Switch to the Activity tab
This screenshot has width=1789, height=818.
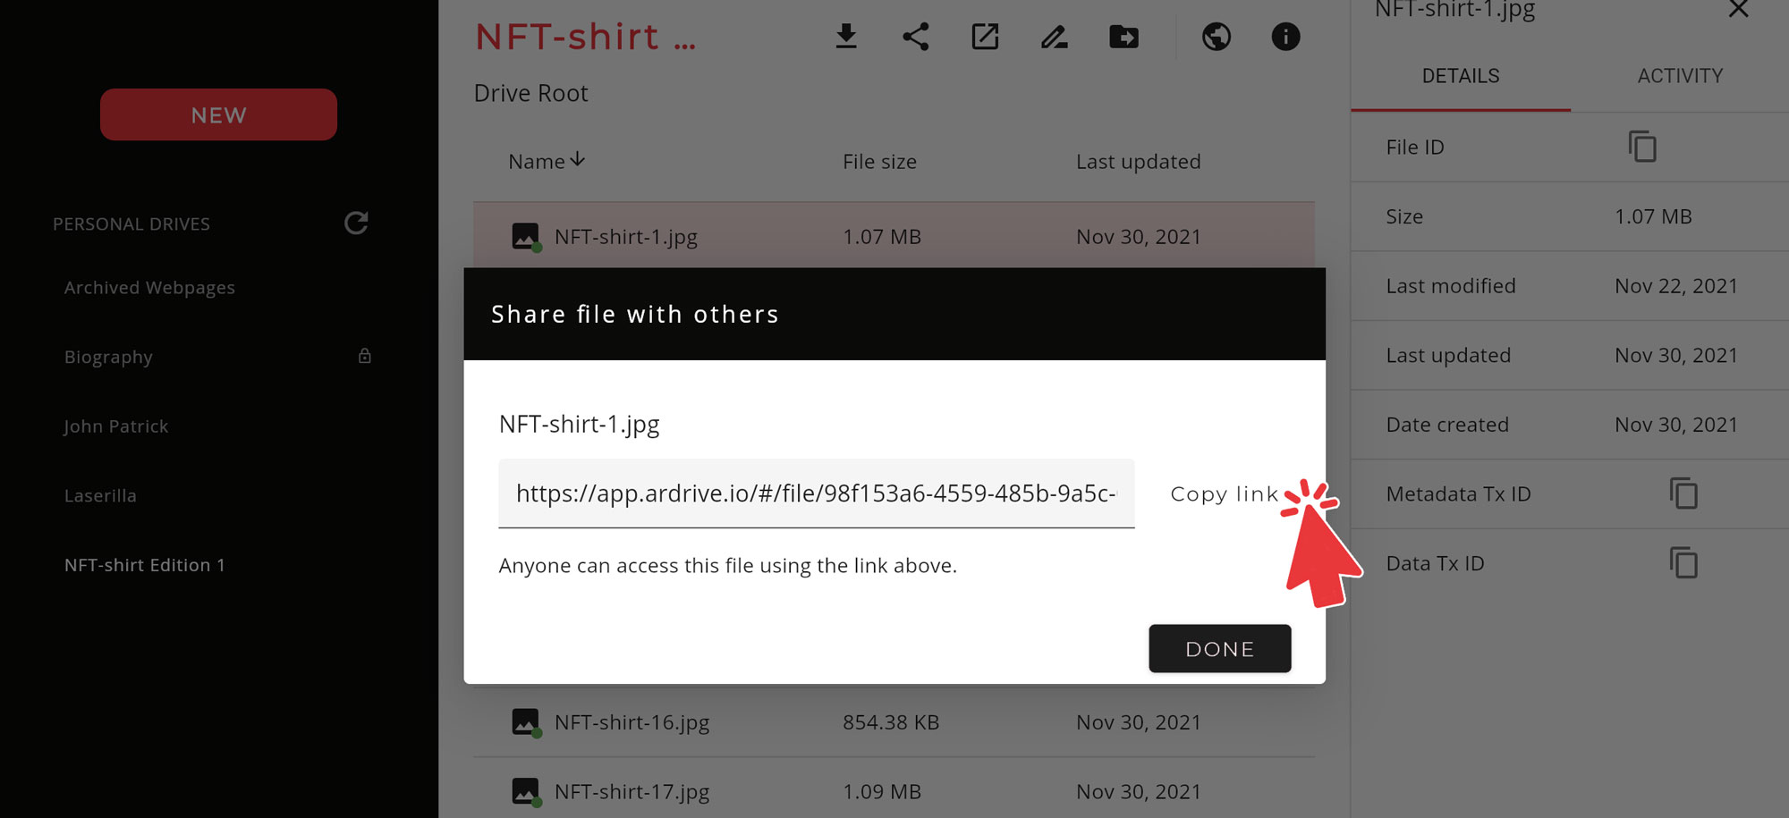pos(1680,76)
